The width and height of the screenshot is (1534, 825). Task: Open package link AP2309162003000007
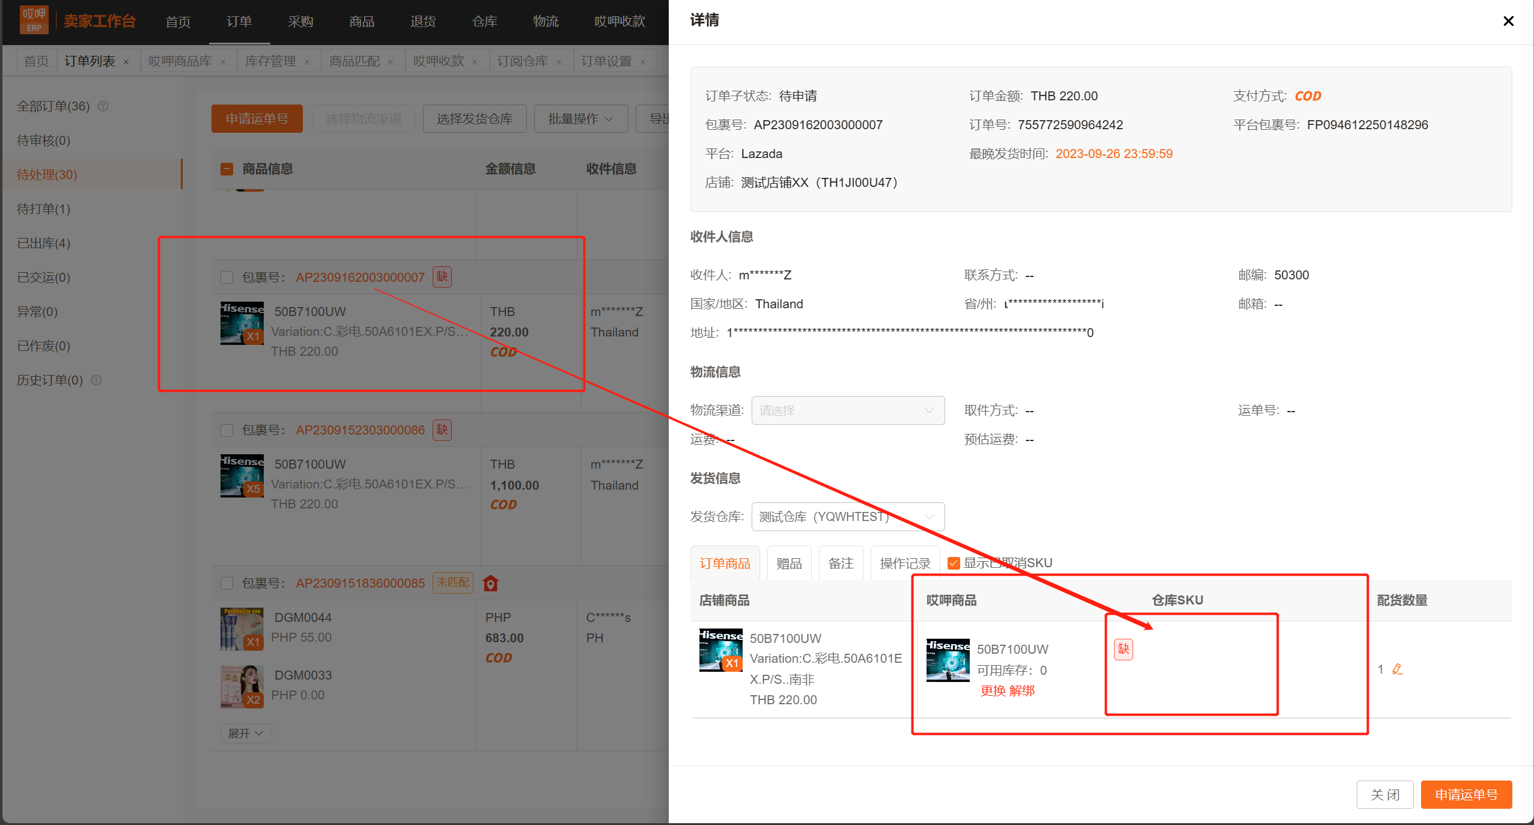click(360, 277)
